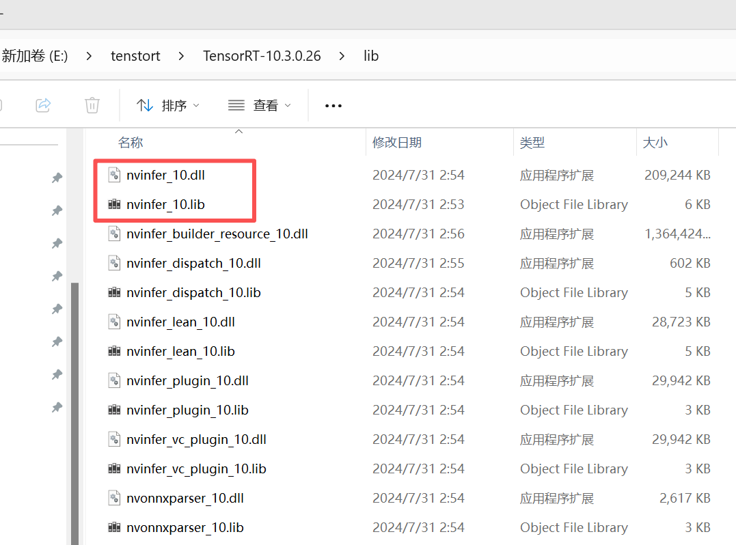
Task: Click the nvonnxparser_10.lib file icon
Action: pyautogui.click(x=114, y=528)
